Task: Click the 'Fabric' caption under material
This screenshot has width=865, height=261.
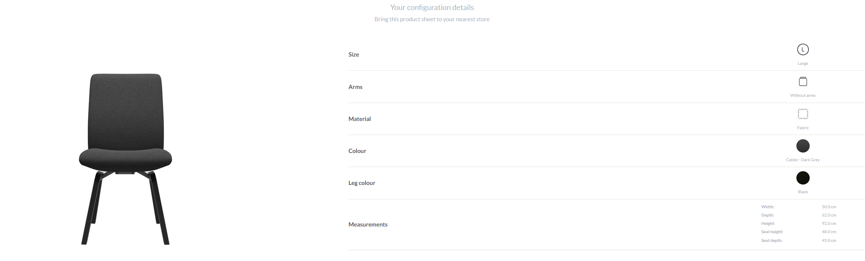Action: pos(803,128)
